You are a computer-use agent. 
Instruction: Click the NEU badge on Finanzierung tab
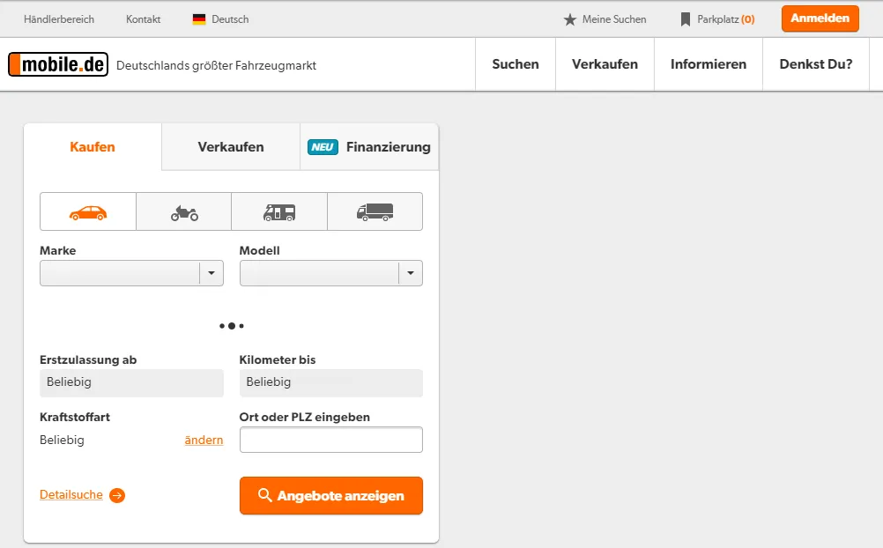323,147
